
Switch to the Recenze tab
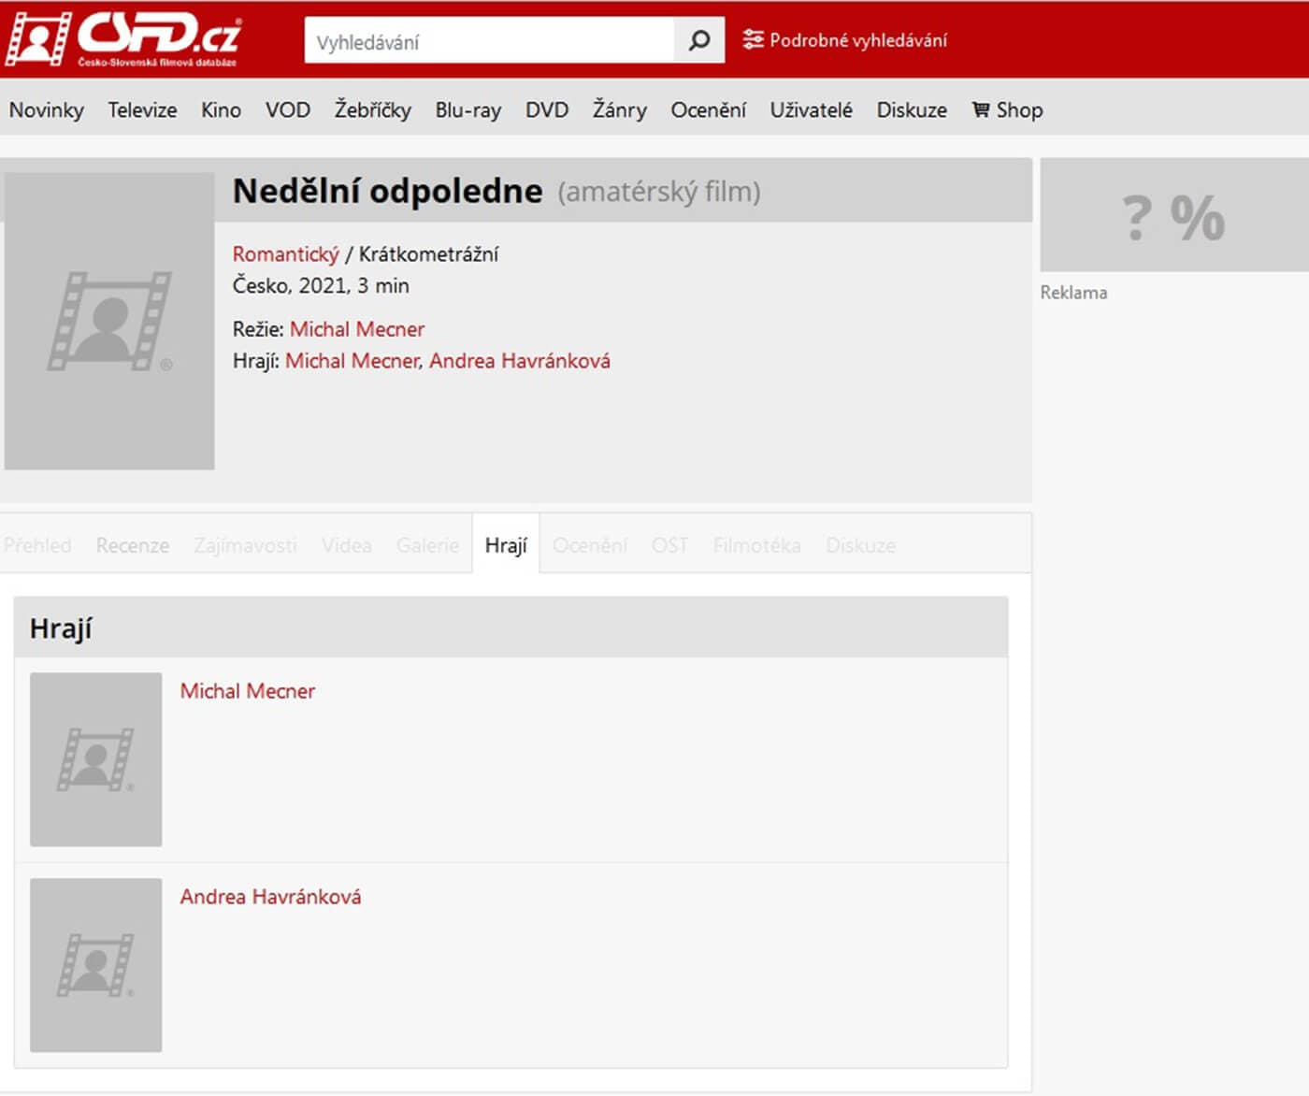[133, 545]
